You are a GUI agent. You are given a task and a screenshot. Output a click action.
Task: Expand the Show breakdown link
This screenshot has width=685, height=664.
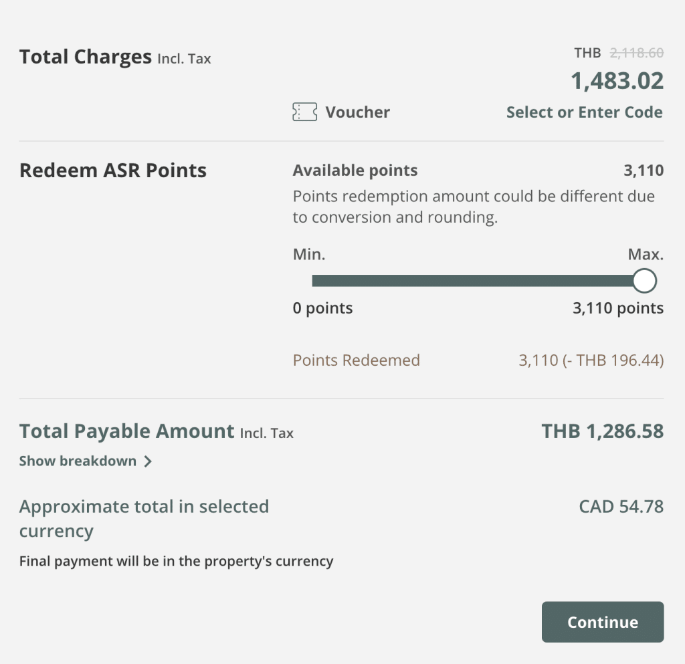coord(78,461)
